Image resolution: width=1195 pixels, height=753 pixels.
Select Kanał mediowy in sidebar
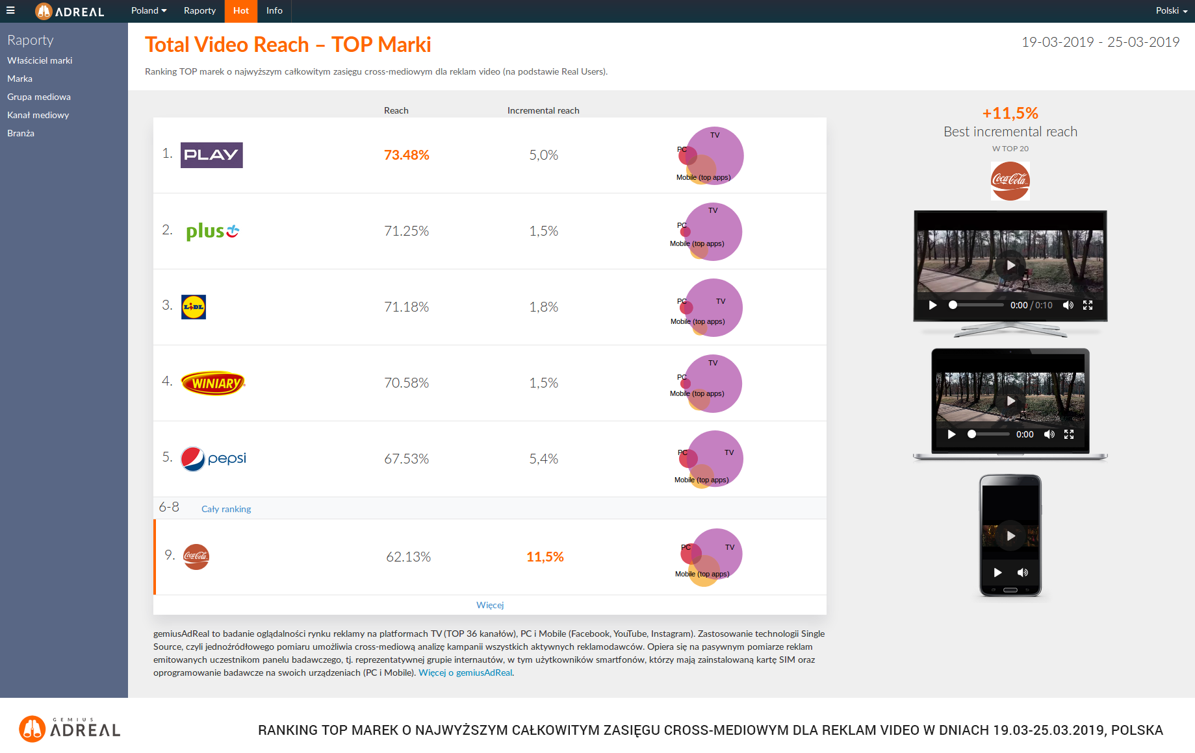[x=38, y=115]
